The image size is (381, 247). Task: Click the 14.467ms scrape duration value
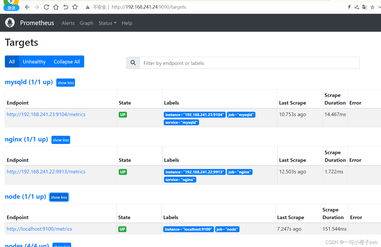(335, 114)
